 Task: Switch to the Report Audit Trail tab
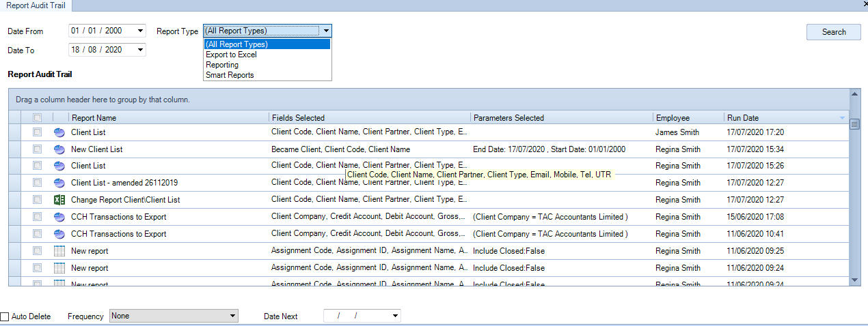[36, 5]
